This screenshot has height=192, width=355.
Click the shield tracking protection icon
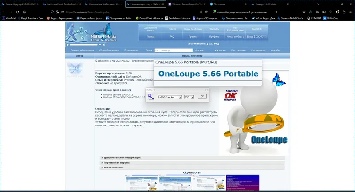[52, 12]
